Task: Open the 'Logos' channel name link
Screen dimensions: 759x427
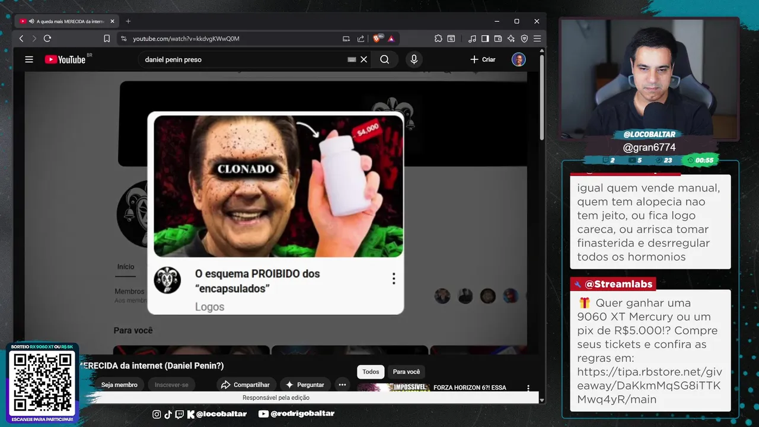Action: pyautogui.click(x=210, y=307)
